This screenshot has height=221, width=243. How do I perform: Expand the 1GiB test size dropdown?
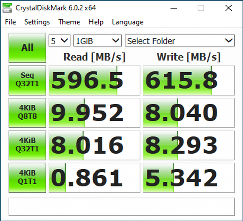tap(97, 41)
